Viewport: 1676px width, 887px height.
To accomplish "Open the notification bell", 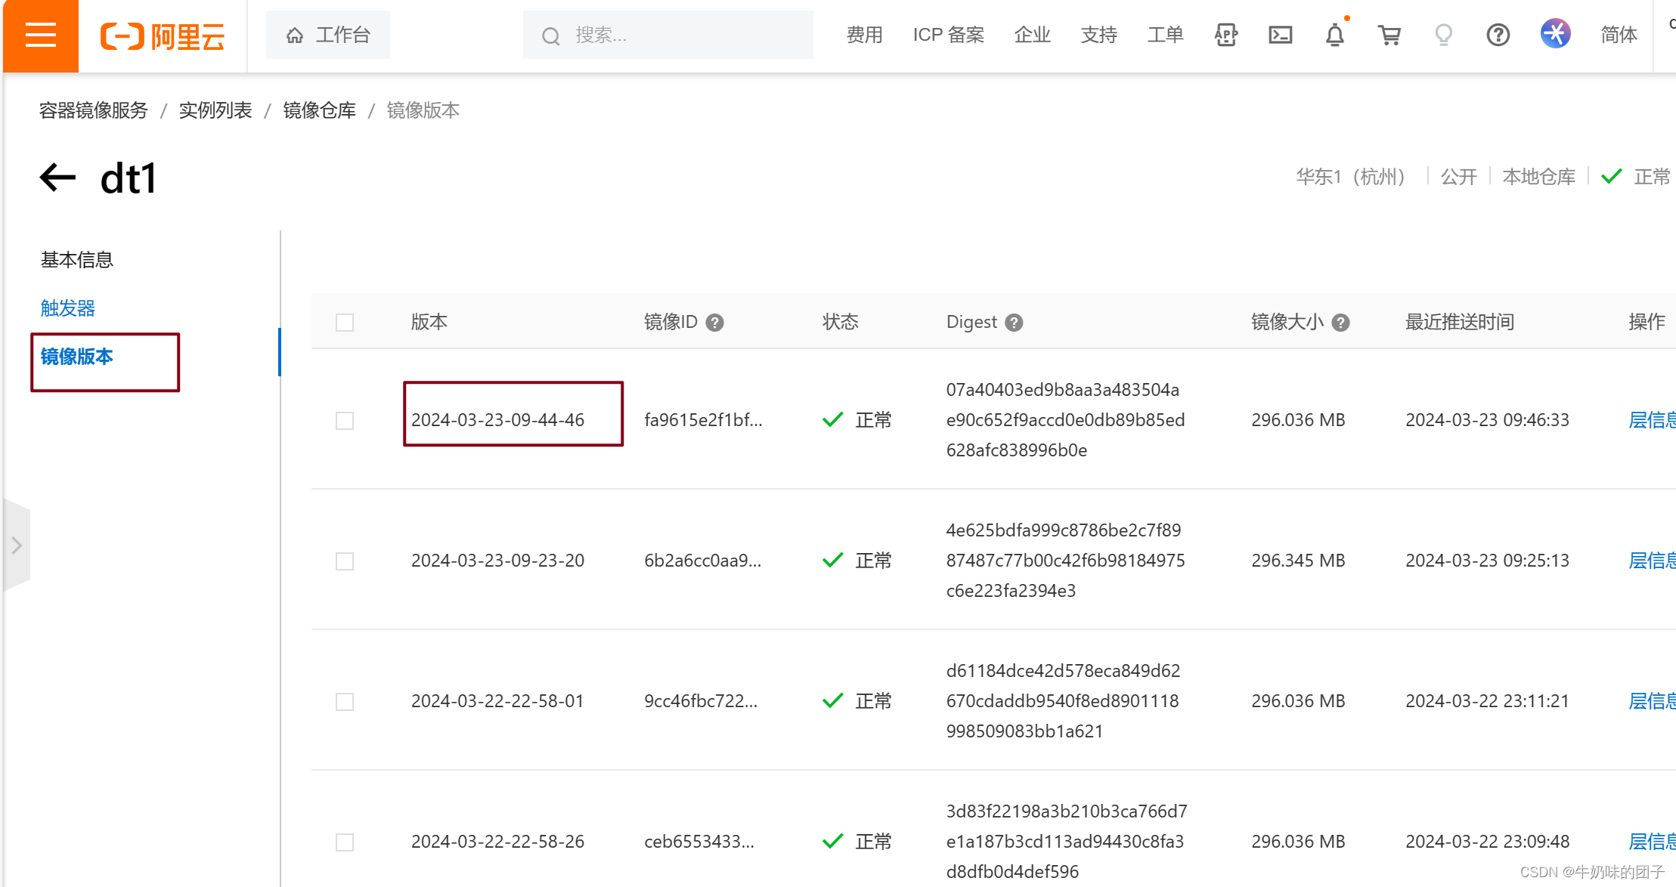I will [1335, 35].
